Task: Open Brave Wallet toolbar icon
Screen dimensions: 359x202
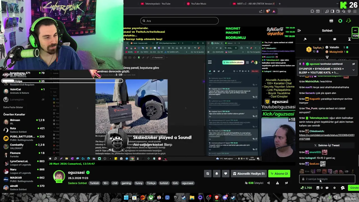Action: point(338,11)
